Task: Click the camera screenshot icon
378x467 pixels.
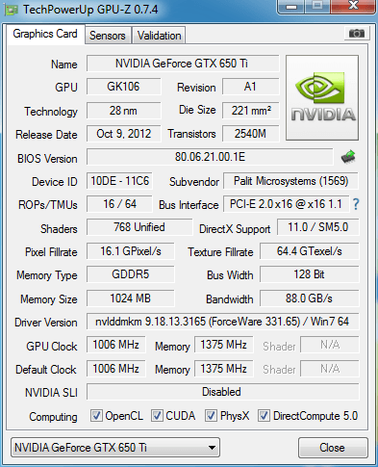Action: point(357,34)
